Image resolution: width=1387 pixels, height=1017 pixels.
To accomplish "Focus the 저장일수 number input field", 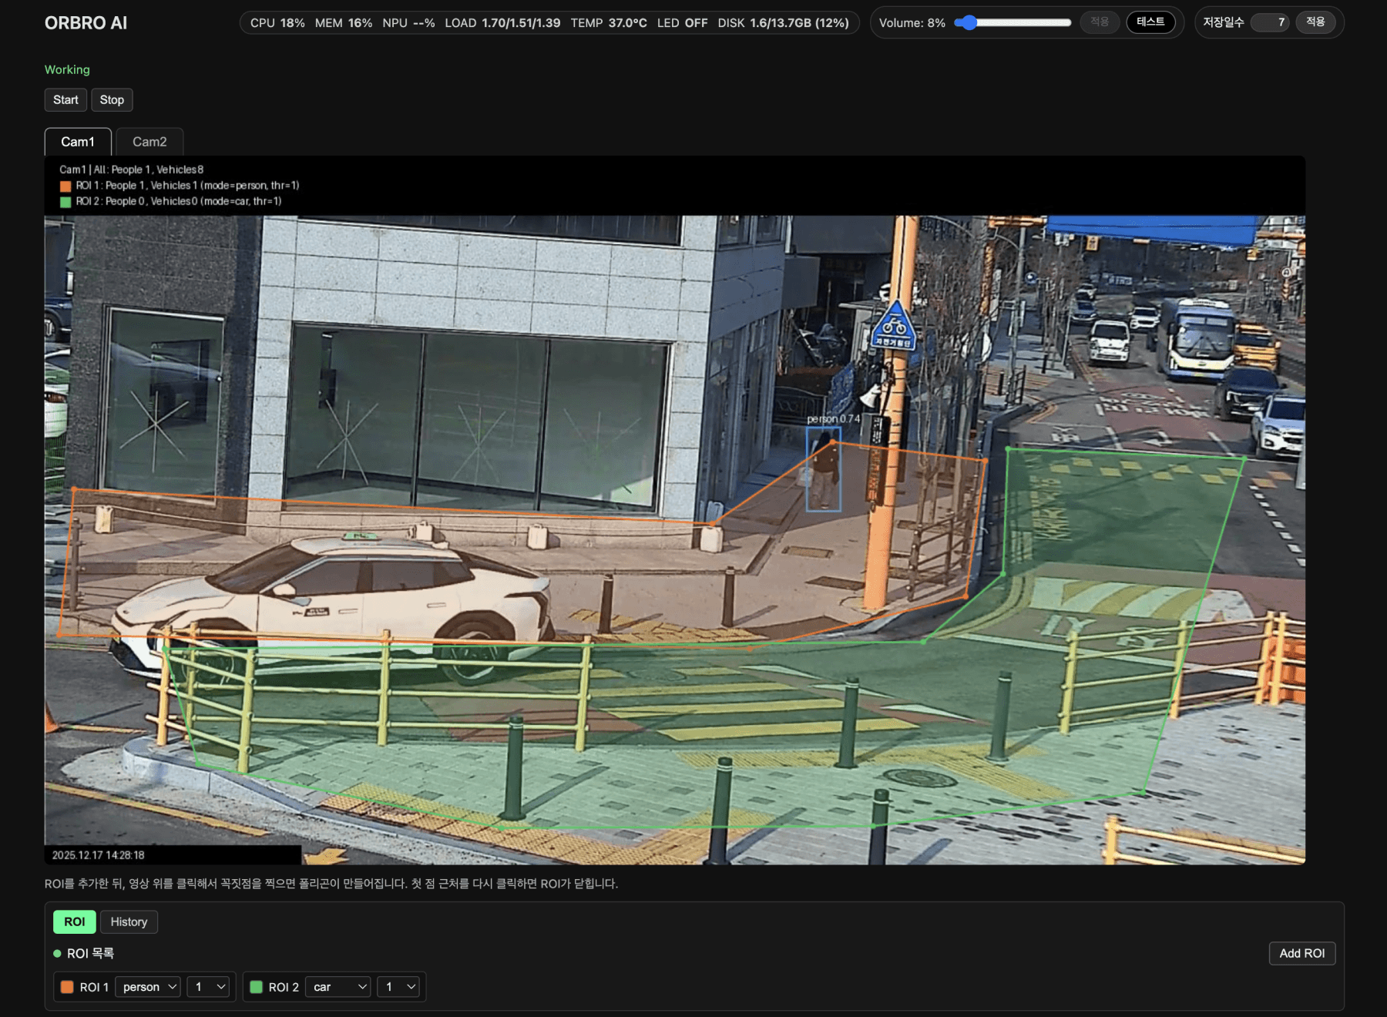I will pos(1269,22).
